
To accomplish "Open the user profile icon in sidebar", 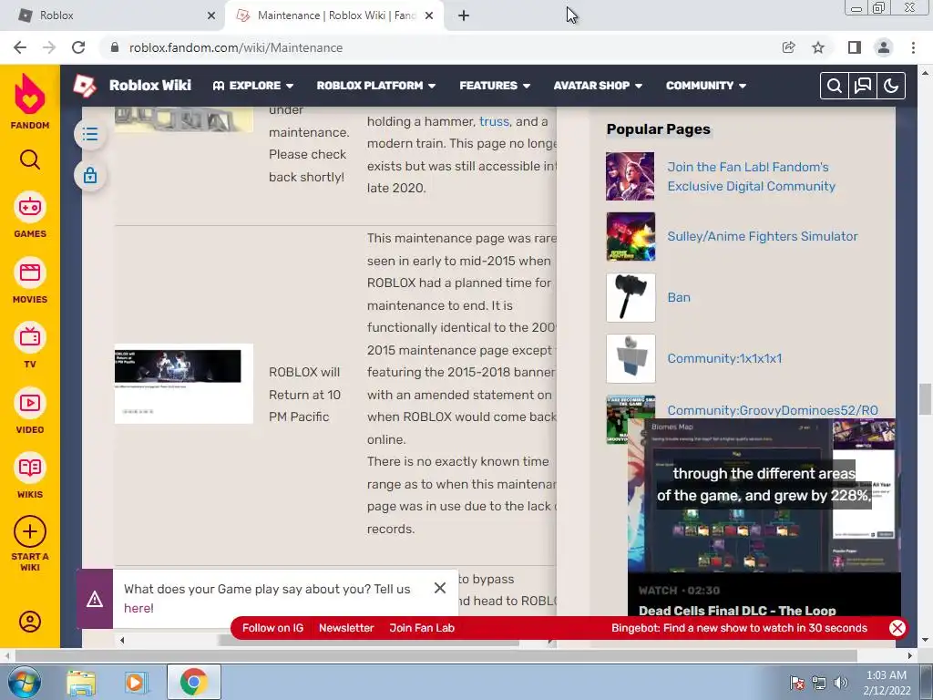I will point(30,622).
